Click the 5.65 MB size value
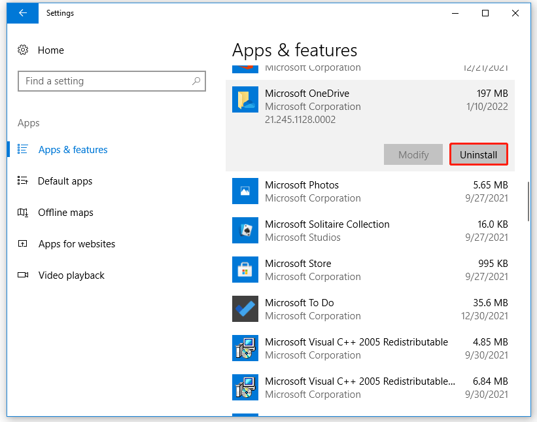The height and width of the screenshot is (422, 537). (491, 185)
